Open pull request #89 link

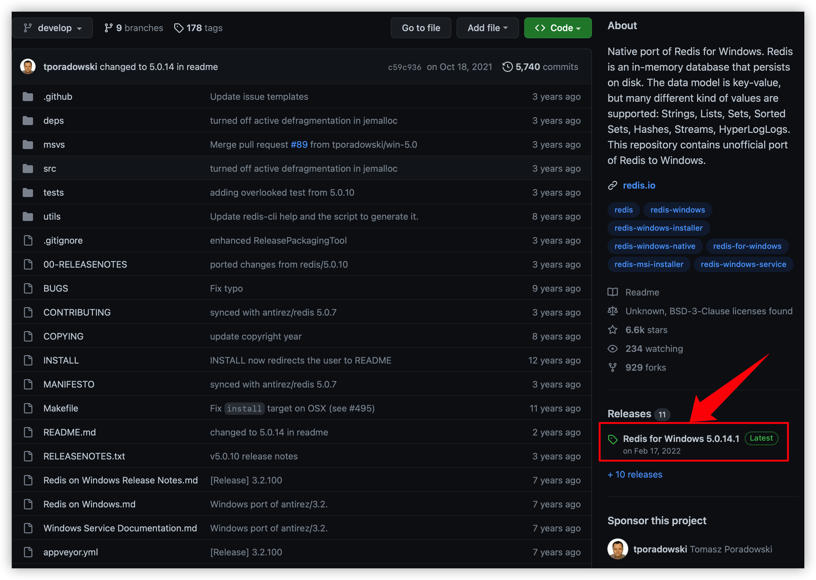pos(299,145)
